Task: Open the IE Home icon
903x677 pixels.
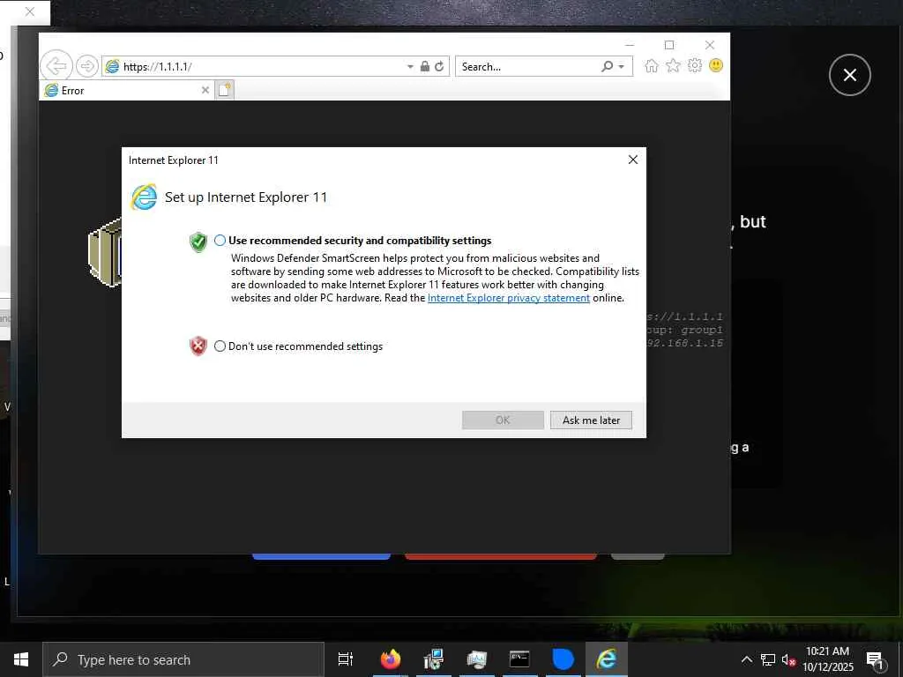Action: tap(652, 65)
